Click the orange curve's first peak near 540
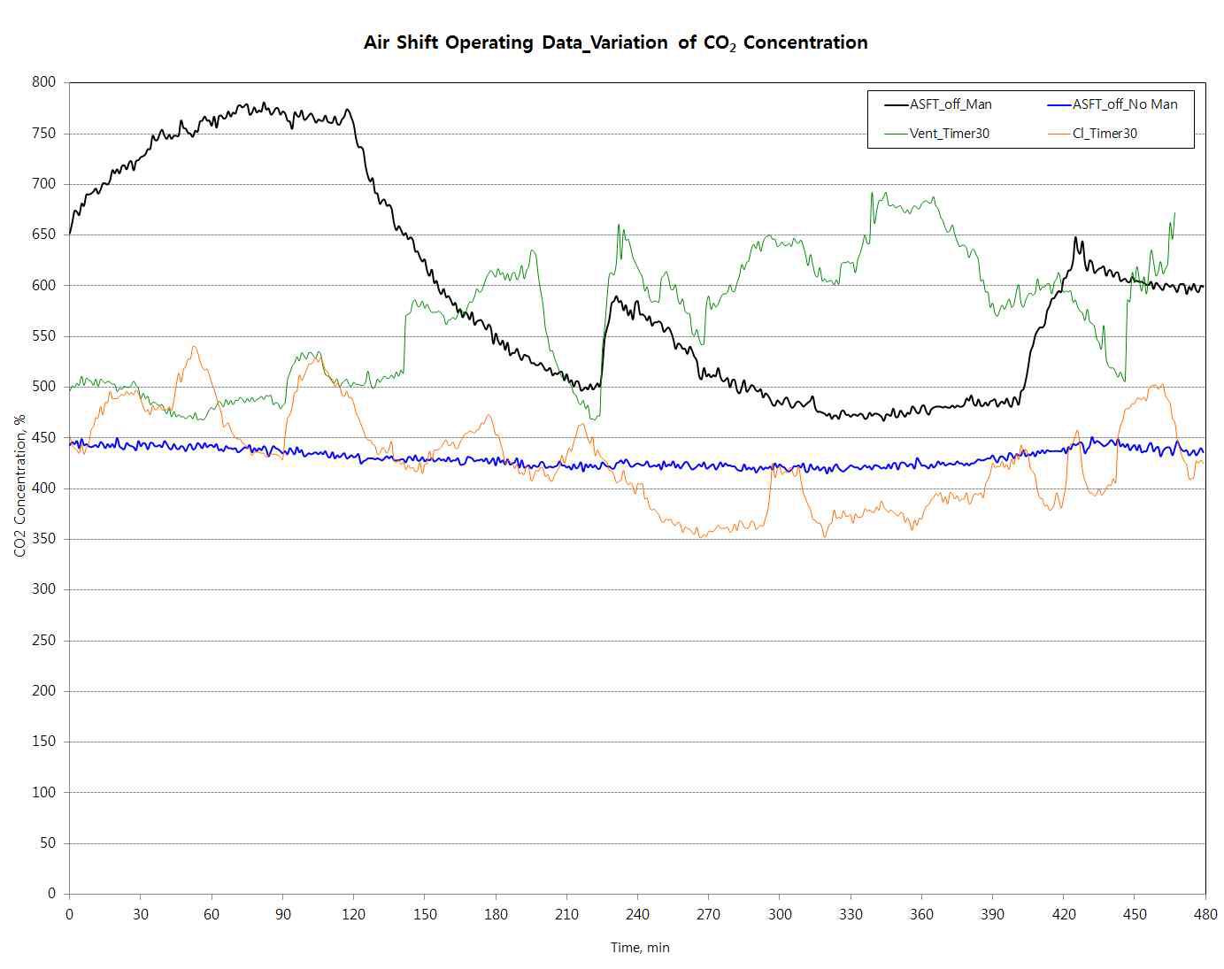 (x=194, y=347)
